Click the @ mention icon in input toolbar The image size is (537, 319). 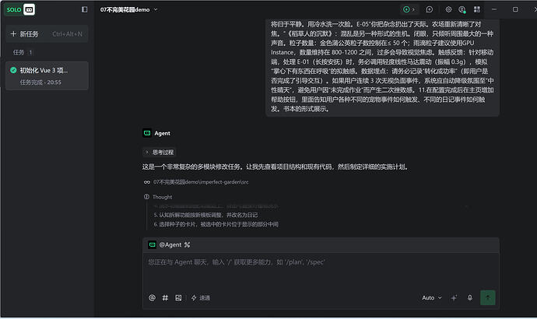pos(152,298)
